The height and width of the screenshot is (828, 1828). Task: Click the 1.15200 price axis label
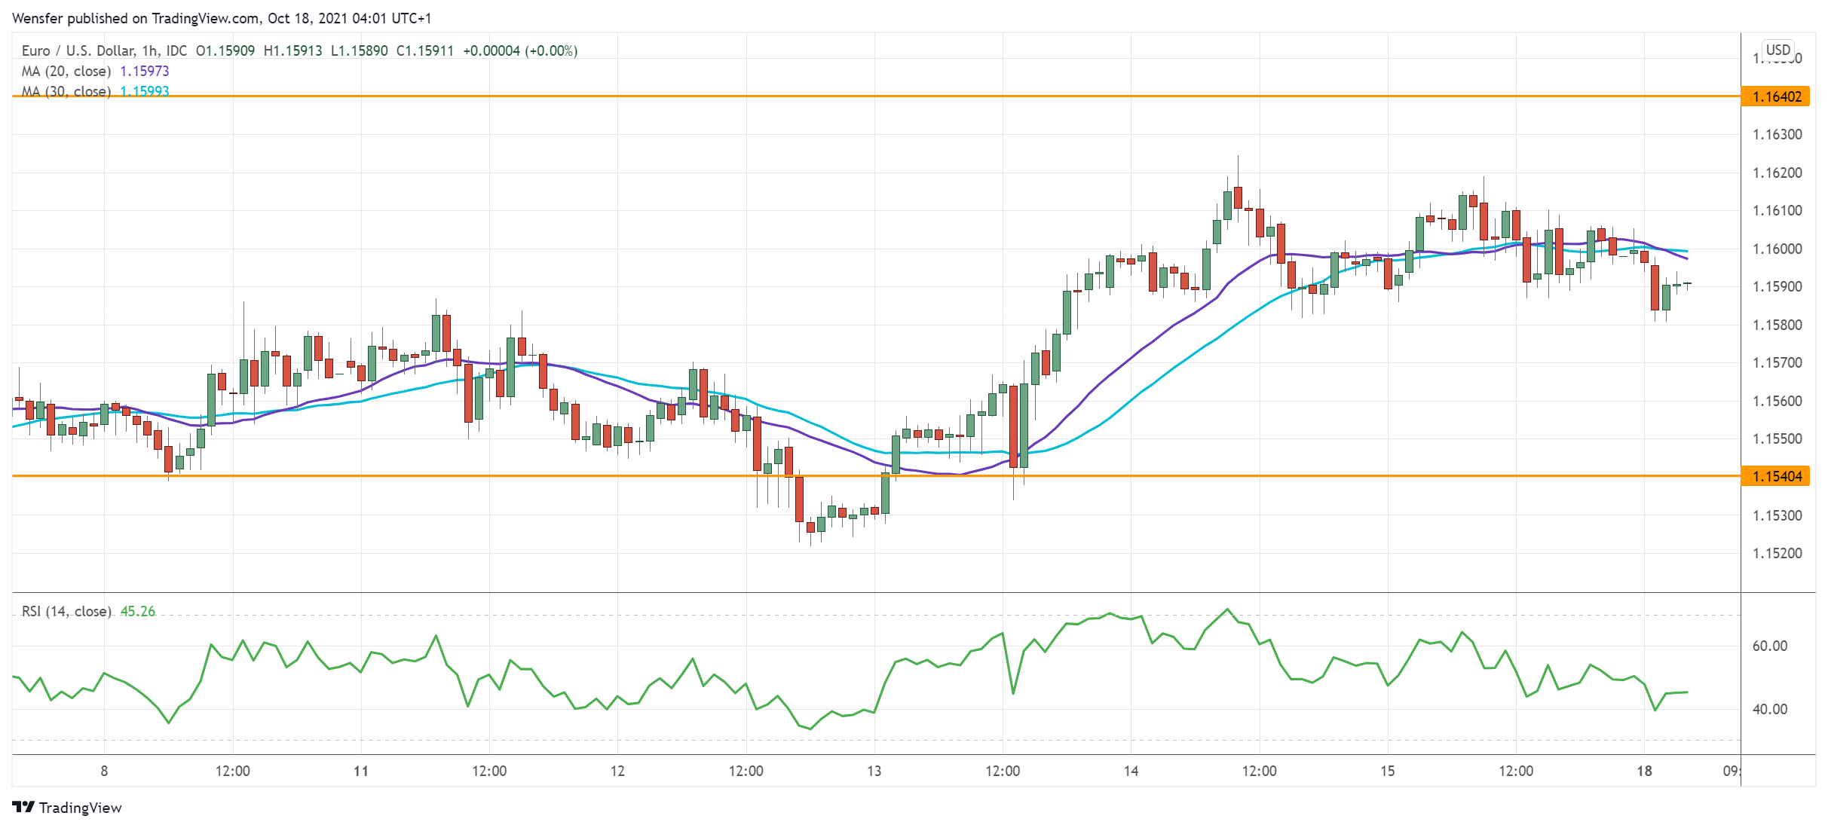pos(1777,553)
